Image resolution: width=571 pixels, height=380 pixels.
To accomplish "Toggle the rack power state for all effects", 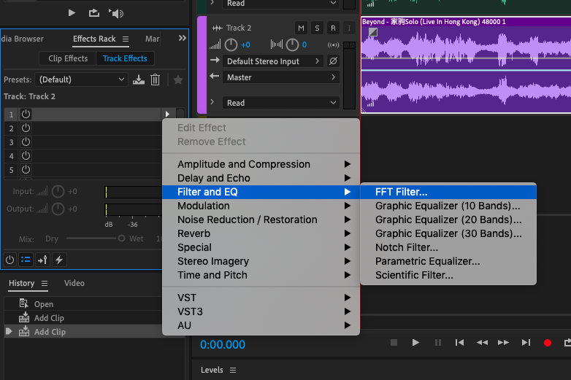I will (x=10, y=259).
